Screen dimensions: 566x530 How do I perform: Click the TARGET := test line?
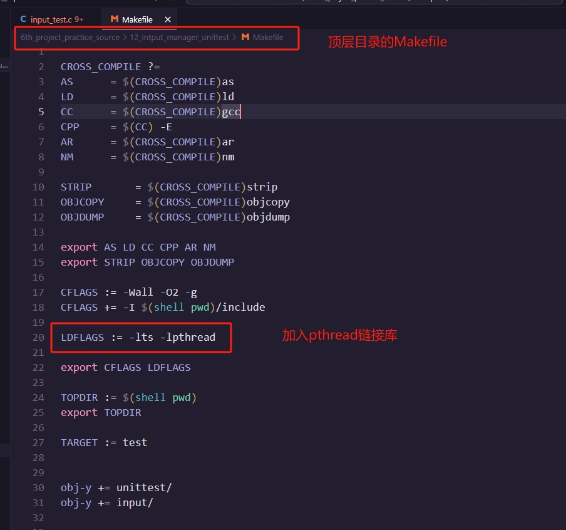[104, 442]
